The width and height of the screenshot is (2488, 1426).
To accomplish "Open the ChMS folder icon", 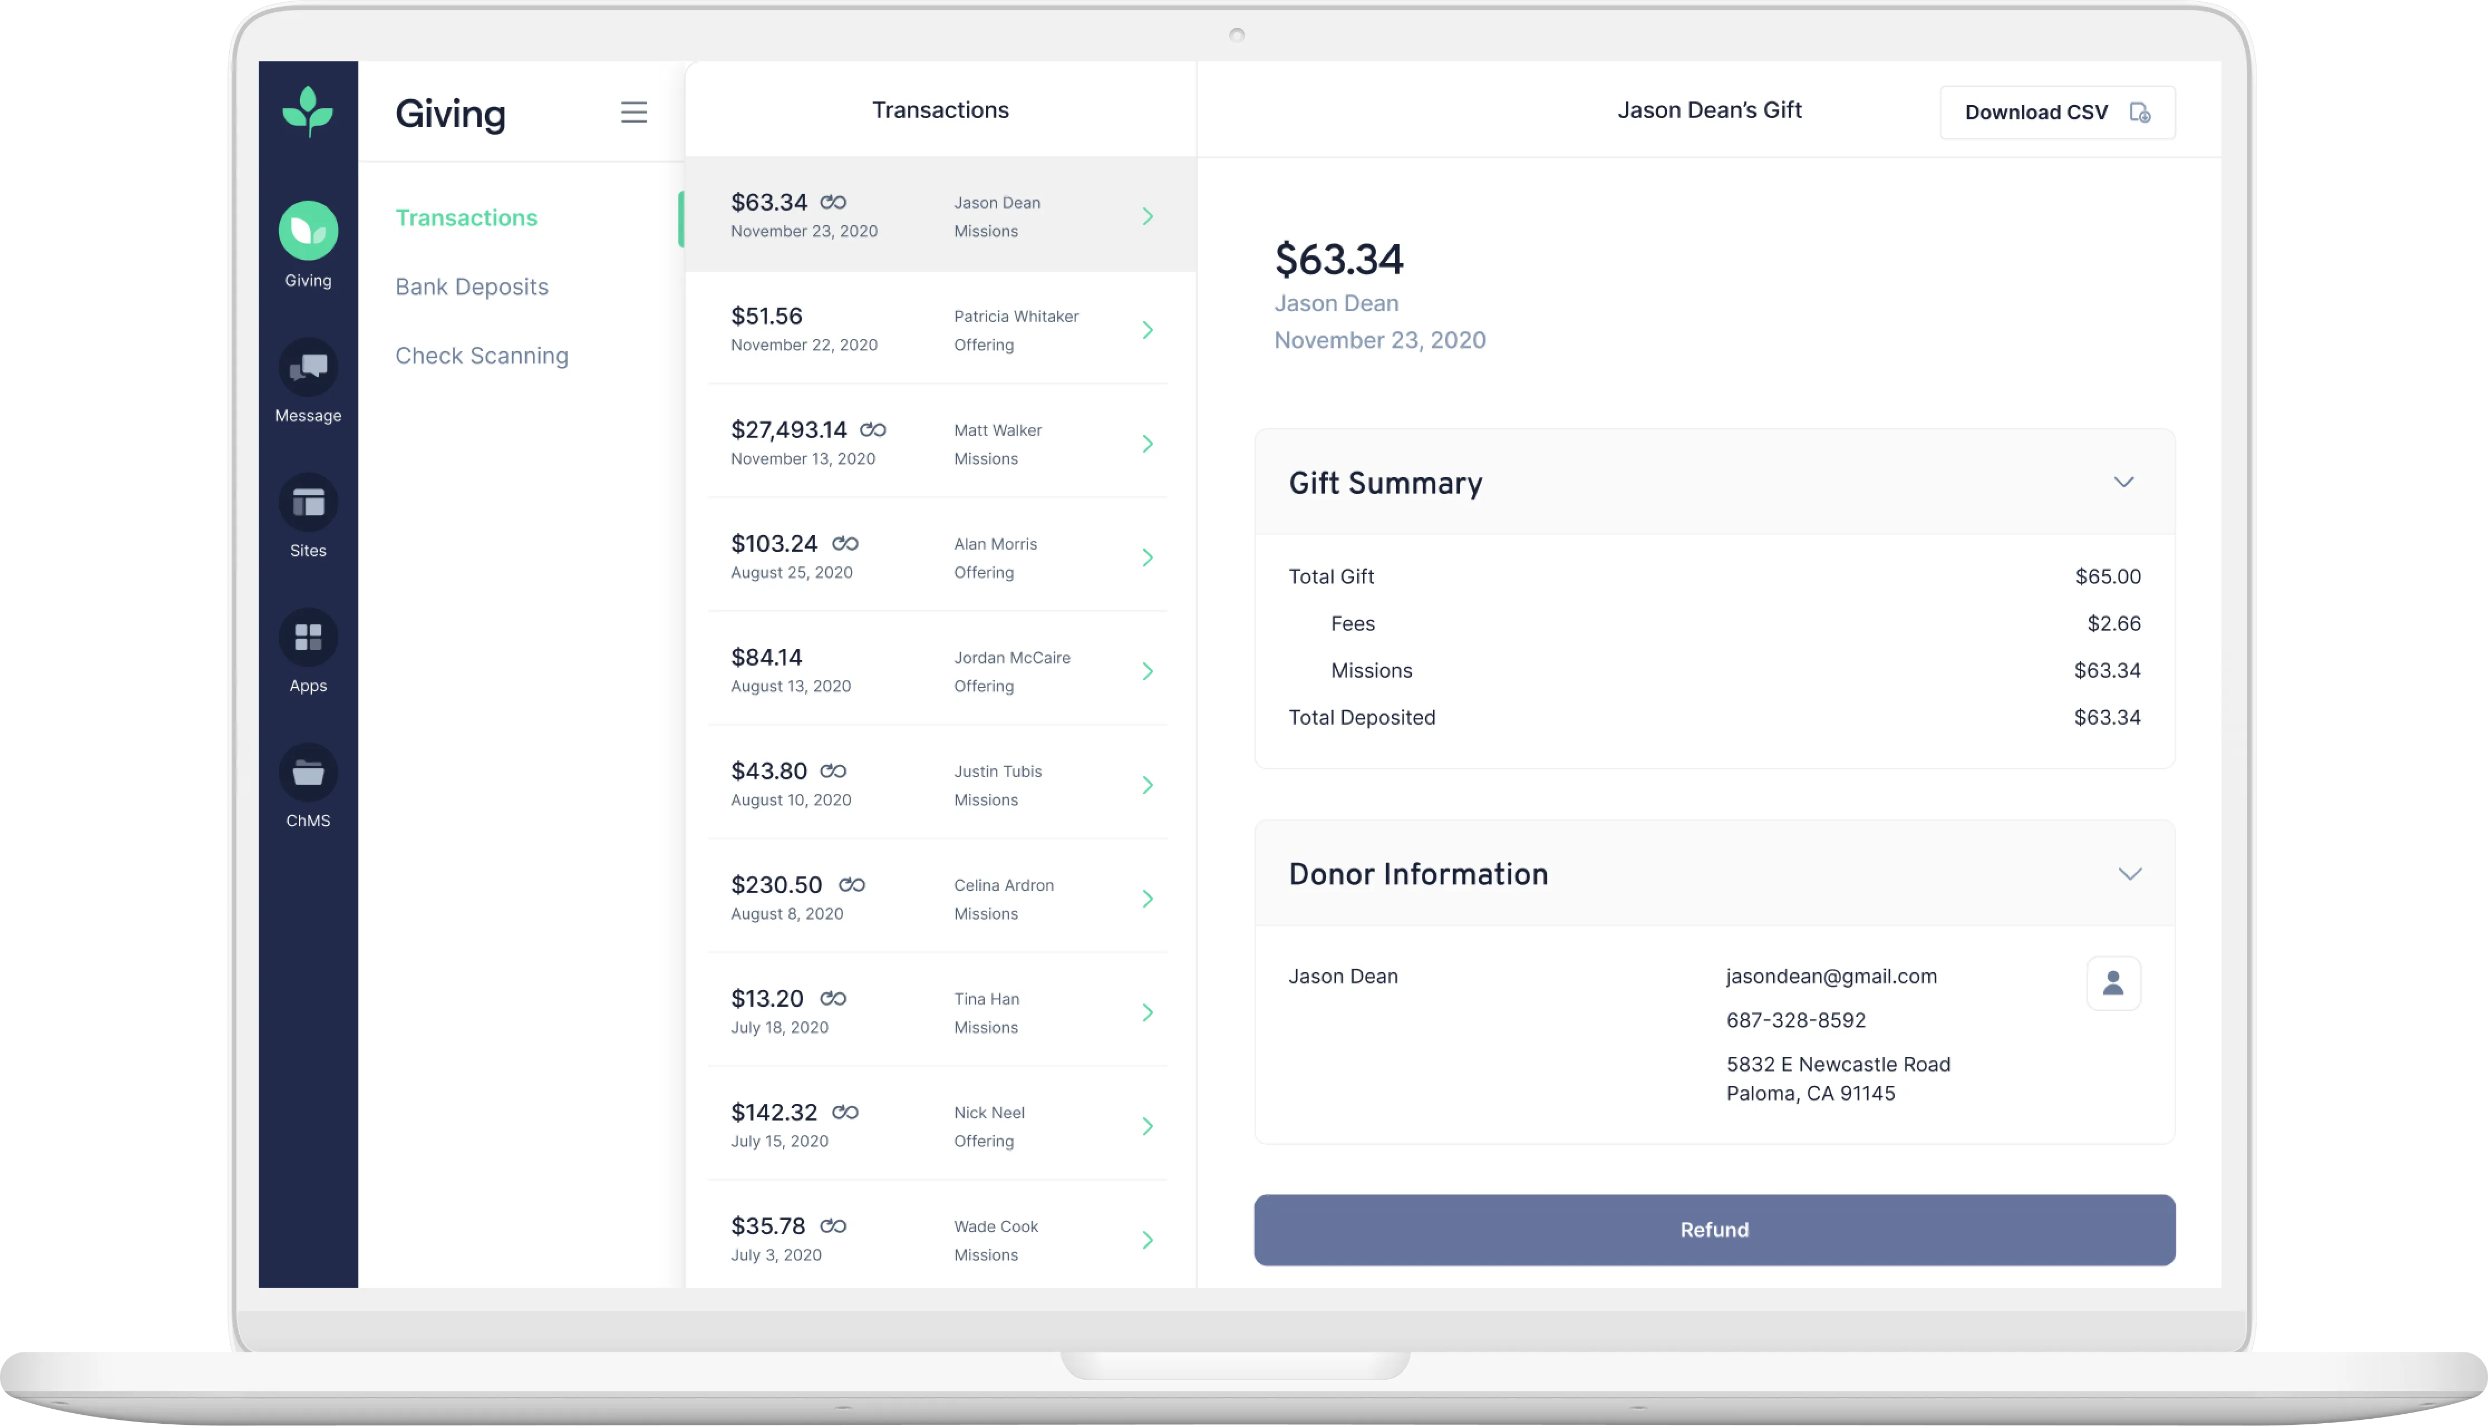I will [308, 773].
